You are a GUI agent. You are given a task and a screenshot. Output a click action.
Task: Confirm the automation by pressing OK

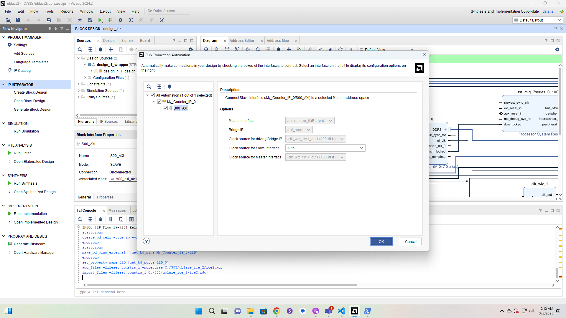point(381,241)
